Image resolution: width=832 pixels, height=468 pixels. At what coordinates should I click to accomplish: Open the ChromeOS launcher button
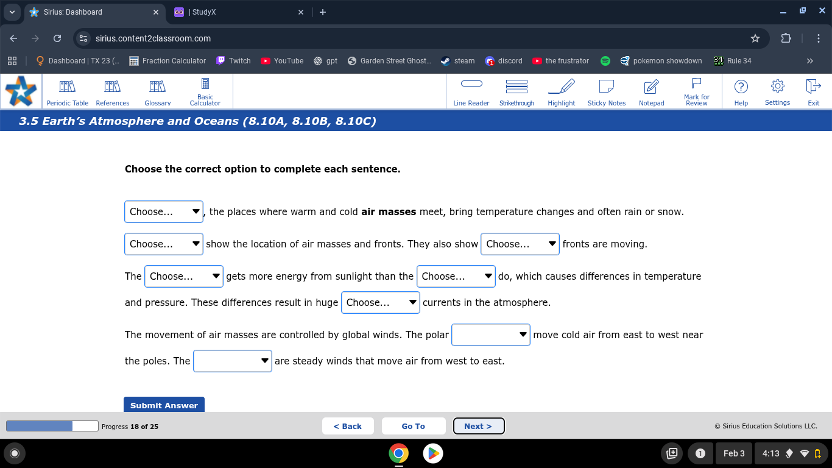[x=15, y=453]
